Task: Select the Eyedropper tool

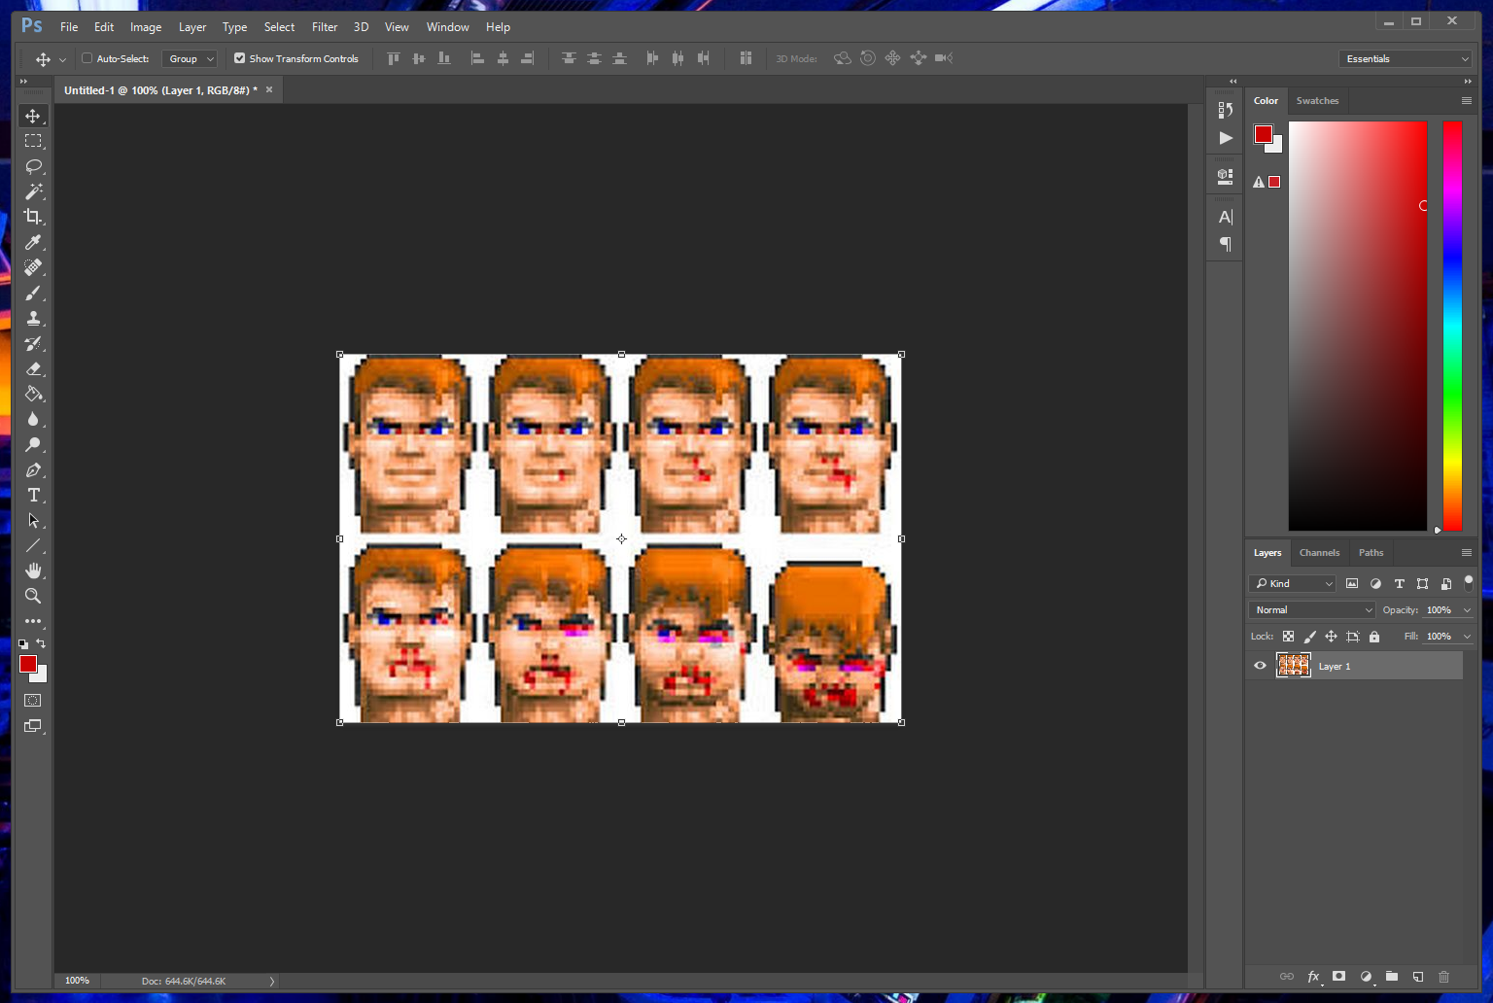Action: pyautogui.click(x=33, y=242)
